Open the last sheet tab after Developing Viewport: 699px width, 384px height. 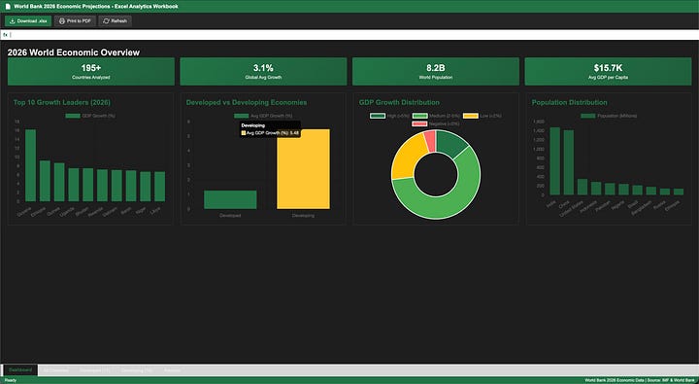tap(172, 370)
